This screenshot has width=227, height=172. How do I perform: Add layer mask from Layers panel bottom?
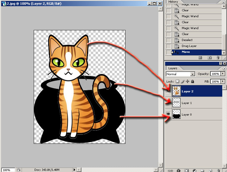(x=186, y=171)
